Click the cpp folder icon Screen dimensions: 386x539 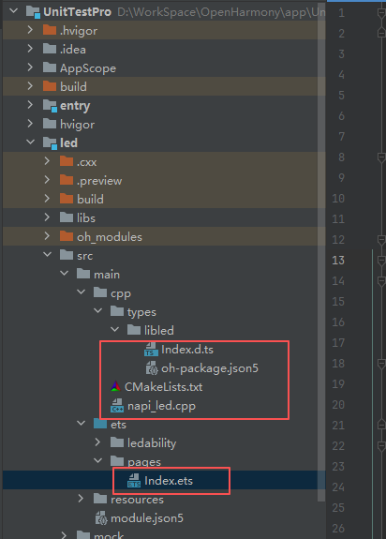(x=100, y=292)
